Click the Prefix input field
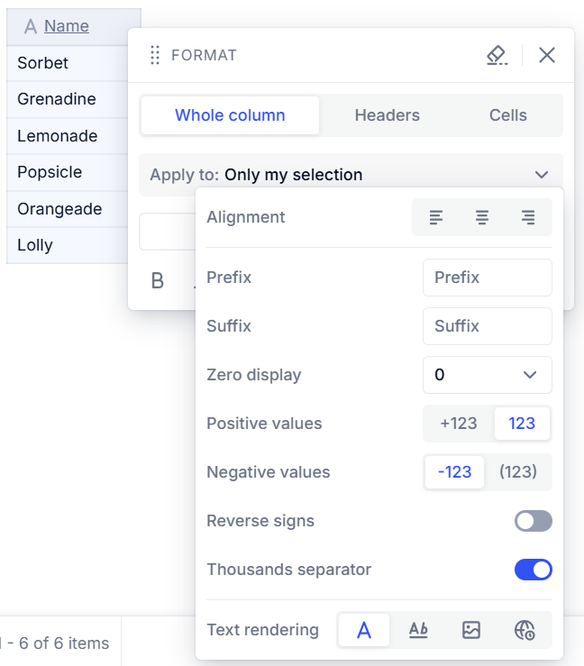The height and width of the screenshot is (666, 584). pos(488,278)
